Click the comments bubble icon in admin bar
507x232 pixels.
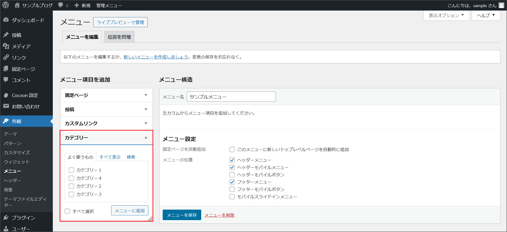(61, 5)
